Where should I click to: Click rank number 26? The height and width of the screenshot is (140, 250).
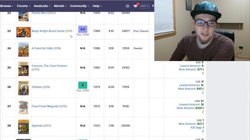tap(9, 87)
